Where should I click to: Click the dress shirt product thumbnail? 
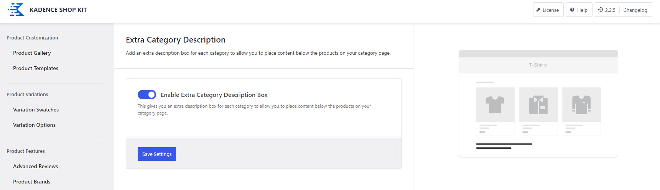click(x=538, y=105)
